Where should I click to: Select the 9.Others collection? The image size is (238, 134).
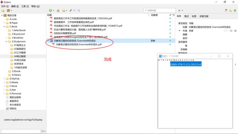click(x=16, y=75)
